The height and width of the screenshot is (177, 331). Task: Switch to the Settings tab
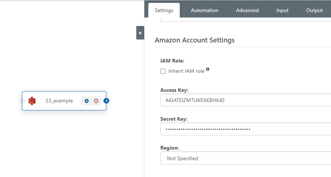click(164, 10)
